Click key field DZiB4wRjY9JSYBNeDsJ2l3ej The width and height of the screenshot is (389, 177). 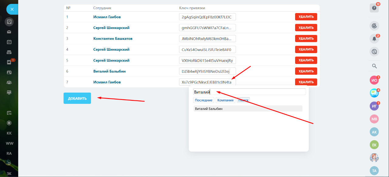coord(208,71)
